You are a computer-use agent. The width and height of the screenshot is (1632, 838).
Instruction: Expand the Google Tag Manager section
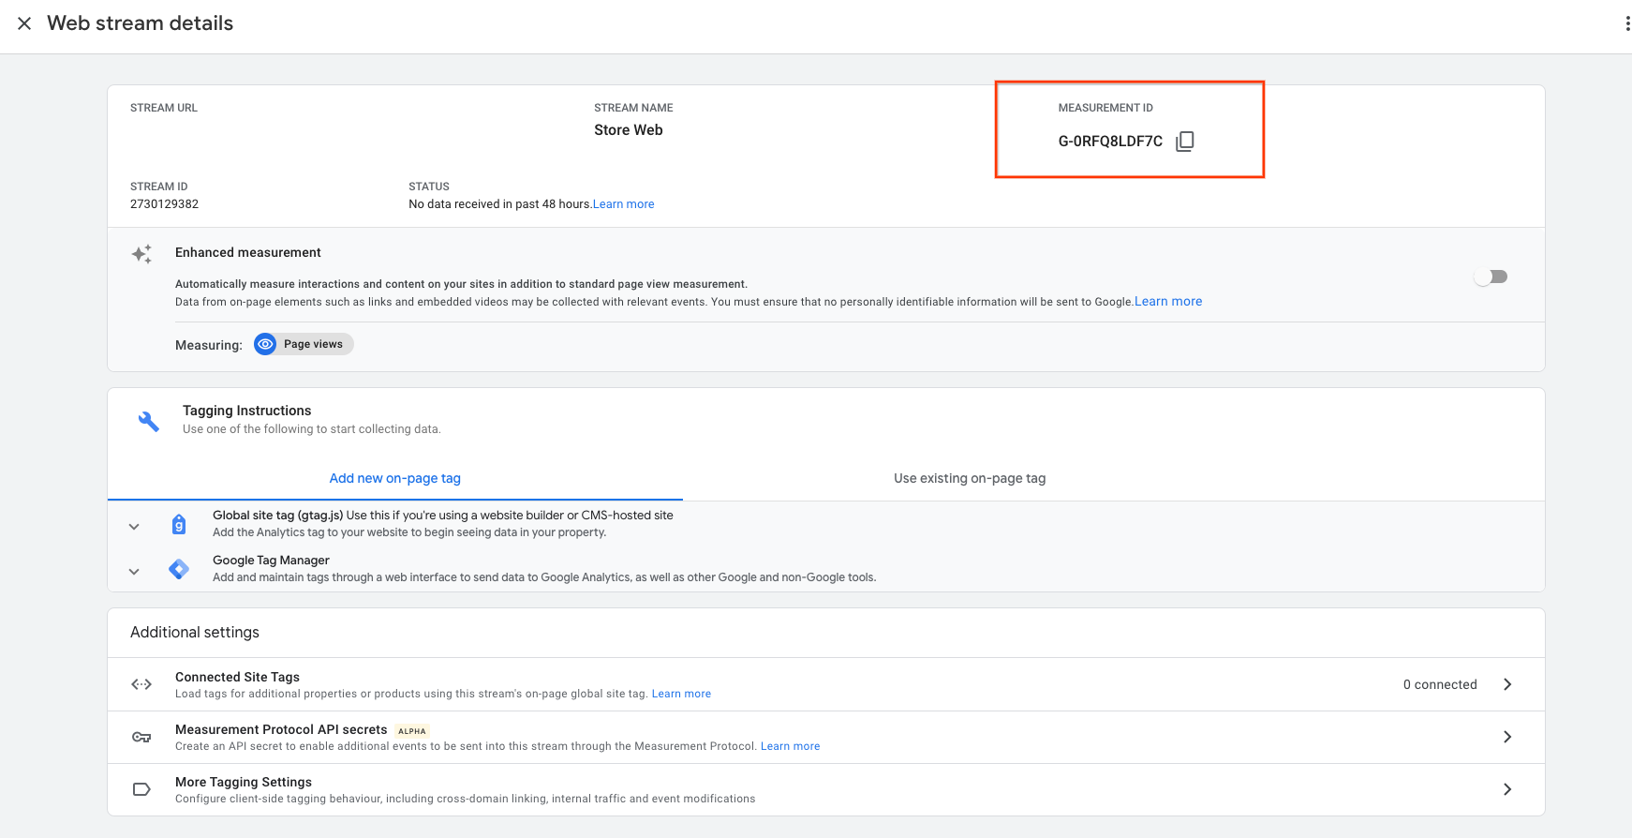134,572
